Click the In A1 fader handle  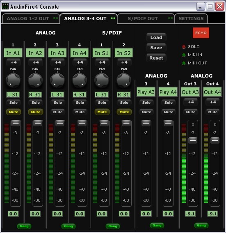click(x=16, y=123)
